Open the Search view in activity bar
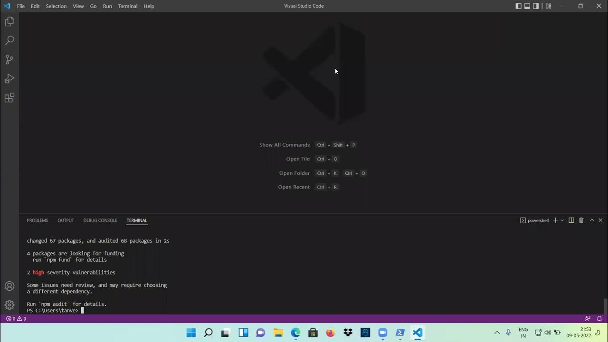The width and height of the screenshot is (608, 342). point(9,40)
